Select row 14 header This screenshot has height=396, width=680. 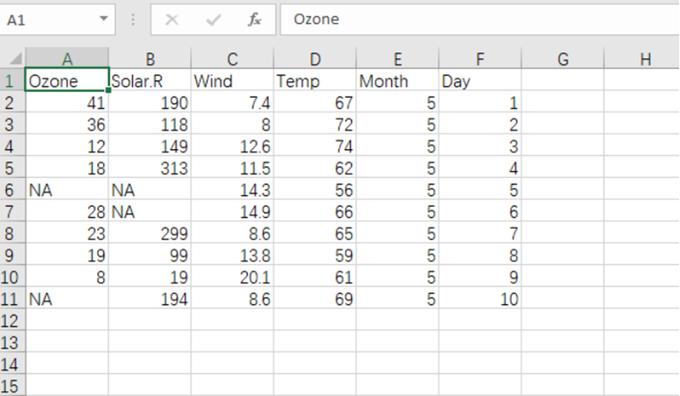[x=13, y=364]
